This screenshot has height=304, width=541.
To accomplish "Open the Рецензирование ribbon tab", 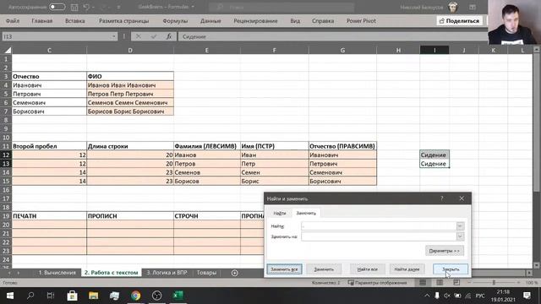I will click(x=255, y=21).
